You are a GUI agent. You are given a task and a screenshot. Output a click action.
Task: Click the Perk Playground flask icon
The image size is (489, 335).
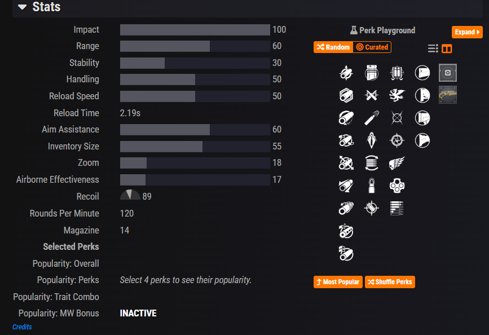(354, 30)
